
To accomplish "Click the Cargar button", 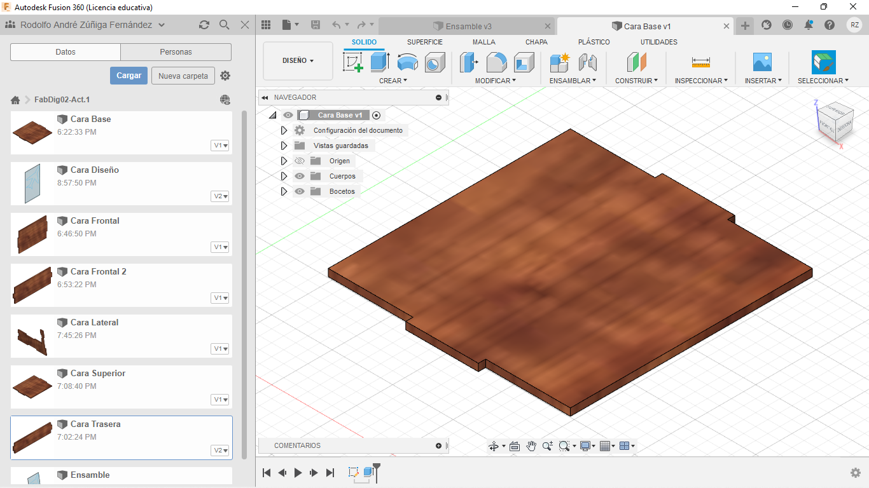I will click(x=129, y=76).
